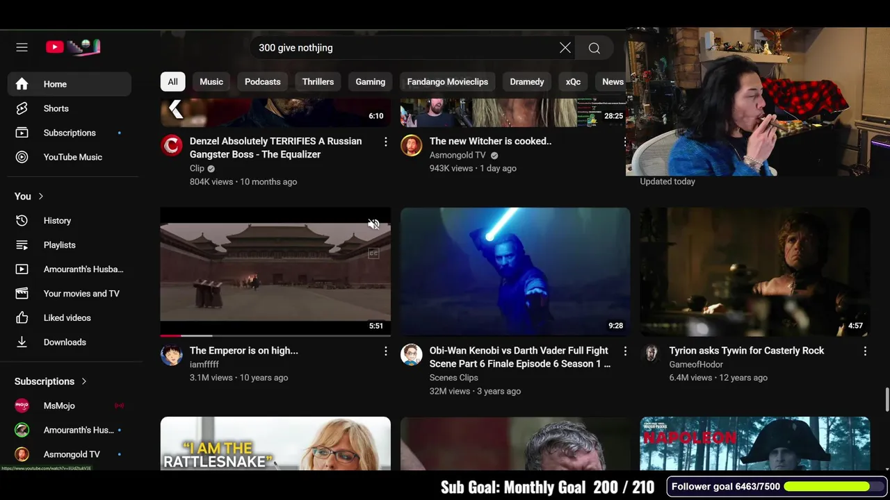
Task: Select the Music filter chip
Action: [x=211, y=82]
